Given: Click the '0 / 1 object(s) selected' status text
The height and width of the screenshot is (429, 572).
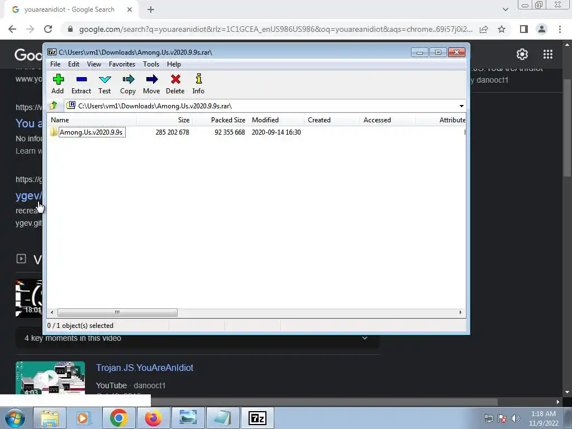Looking at the screenshot, I should point(80,326).
